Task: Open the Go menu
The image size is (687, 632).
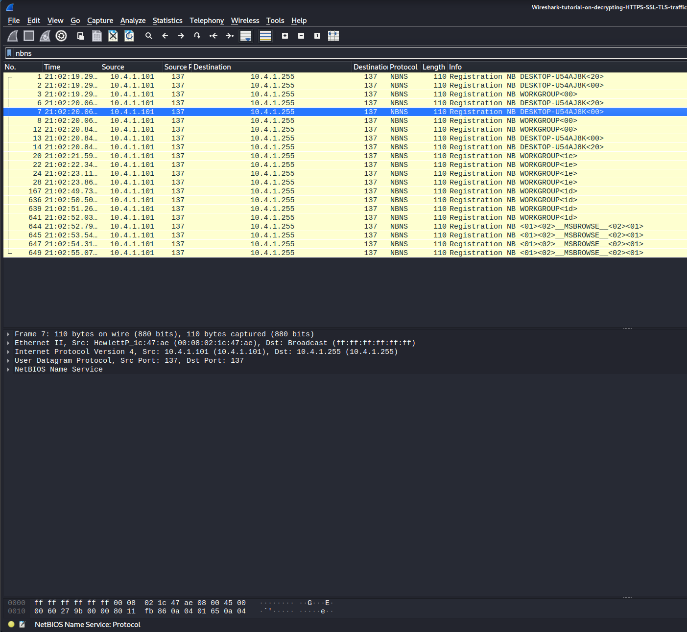Action: pos(75,21)
